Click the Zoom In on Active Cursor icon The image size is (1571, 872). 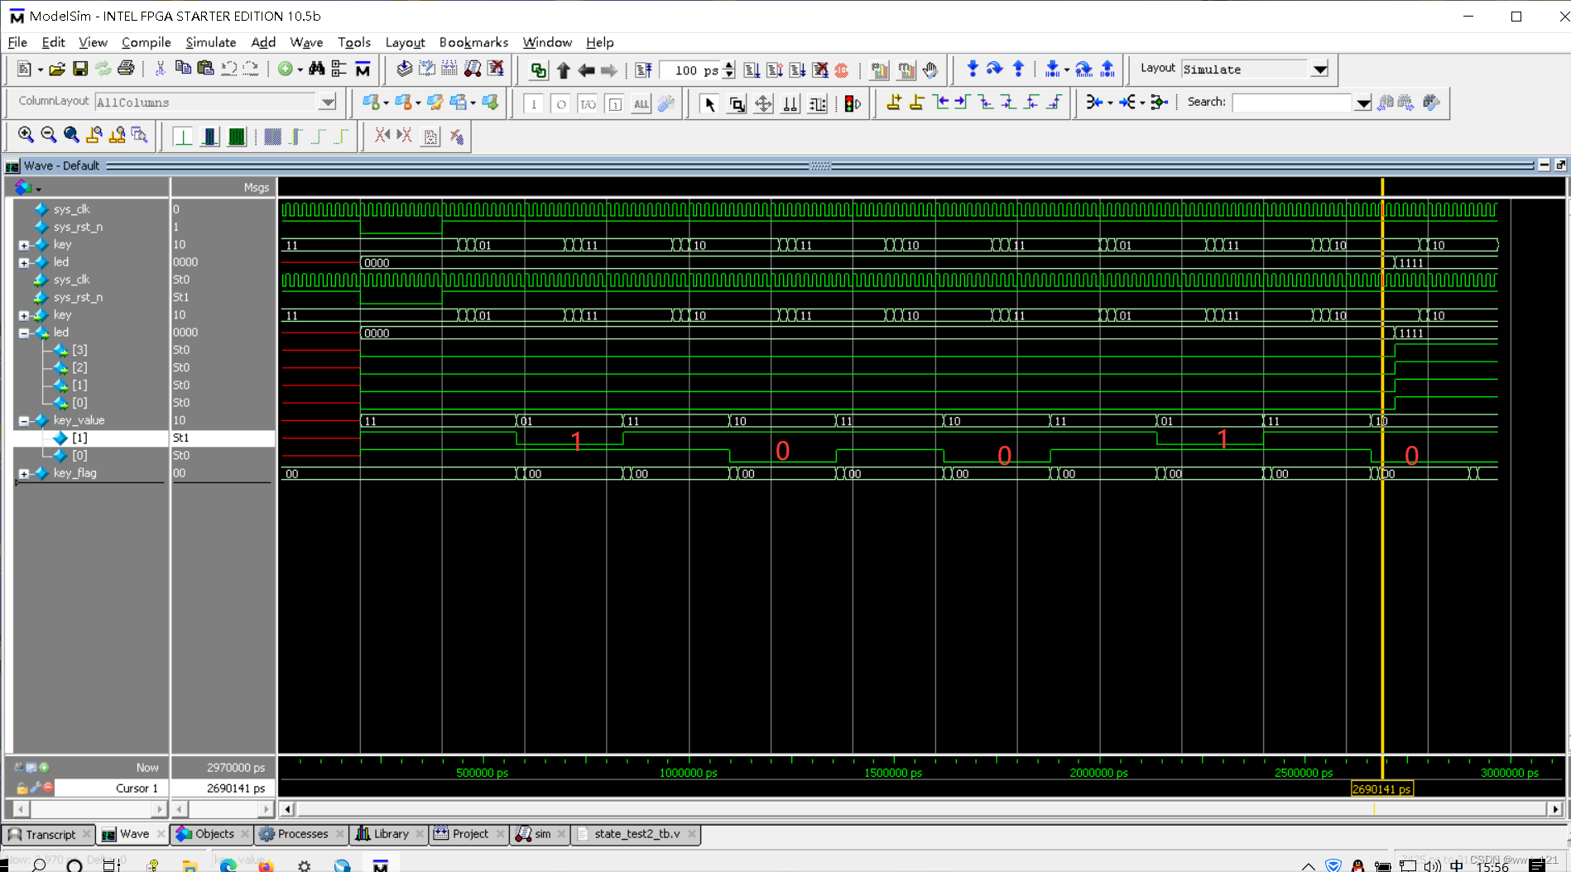[94, 136]
